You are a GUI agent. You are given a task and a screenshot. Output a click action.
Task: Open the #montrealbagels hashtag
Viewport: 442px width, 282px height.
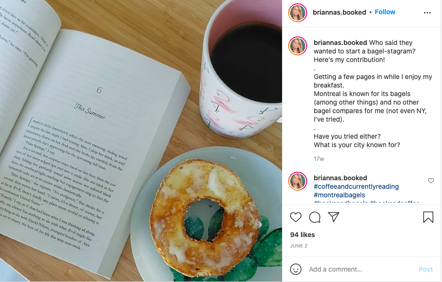point(339,195)
